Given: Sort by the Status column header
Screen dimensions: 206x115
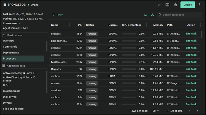Looking at the screenshot, I should pos(90,25).
